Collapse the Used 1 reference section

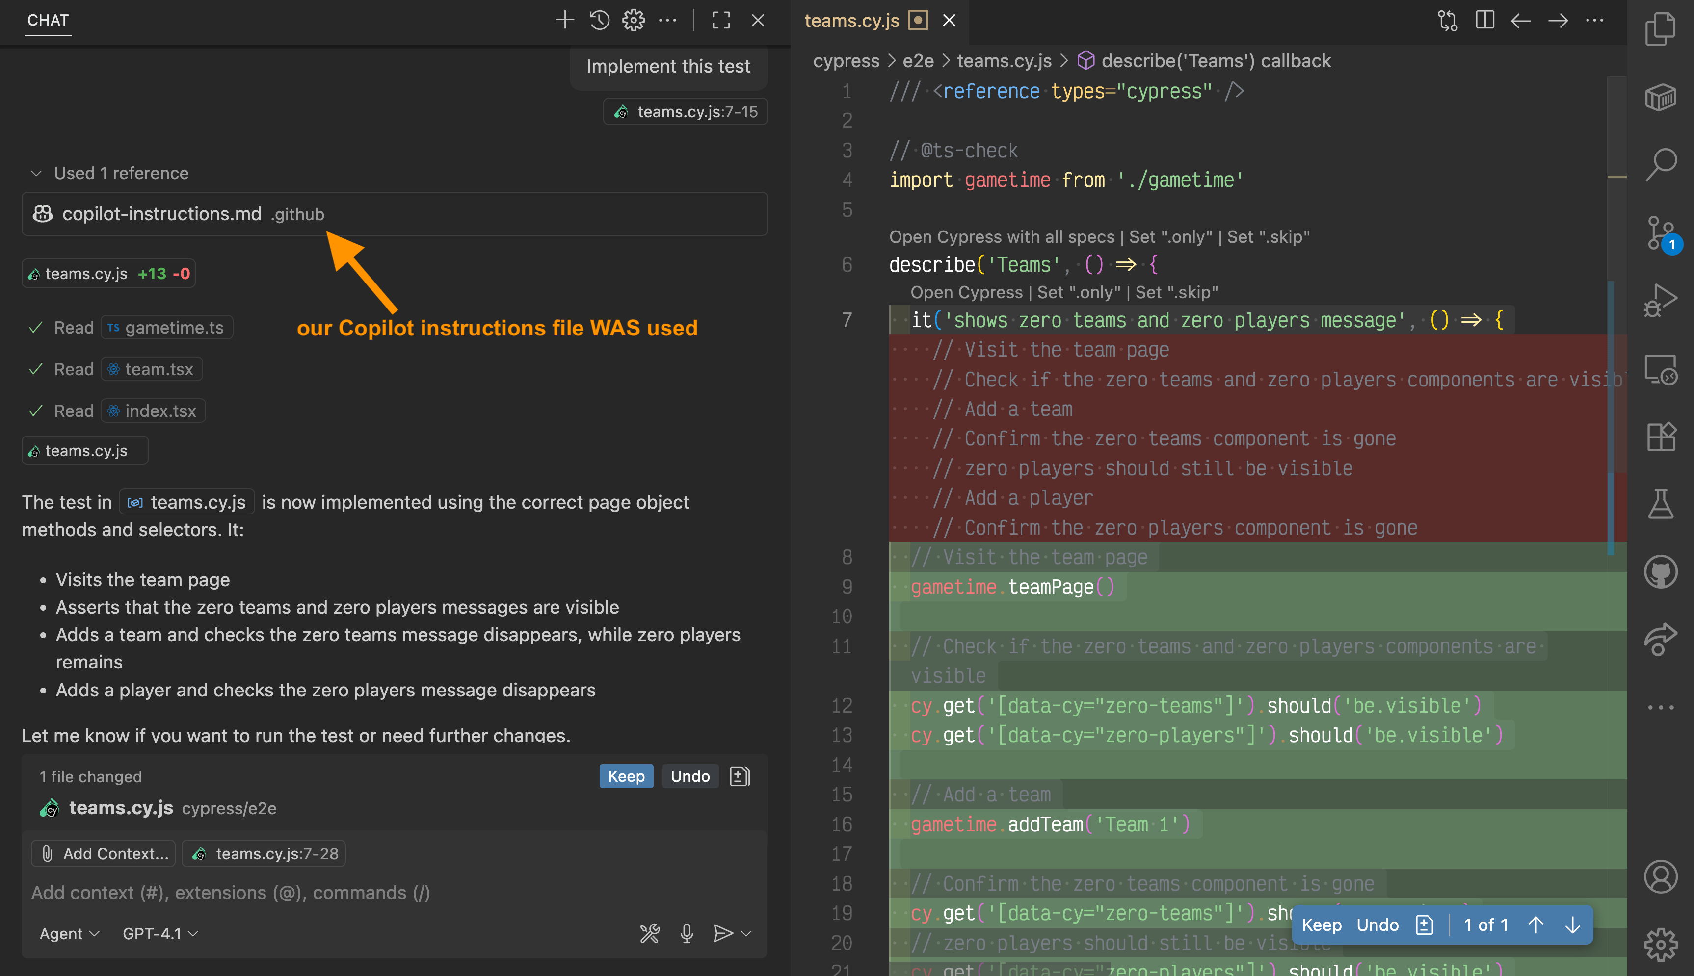pos(109,173)
